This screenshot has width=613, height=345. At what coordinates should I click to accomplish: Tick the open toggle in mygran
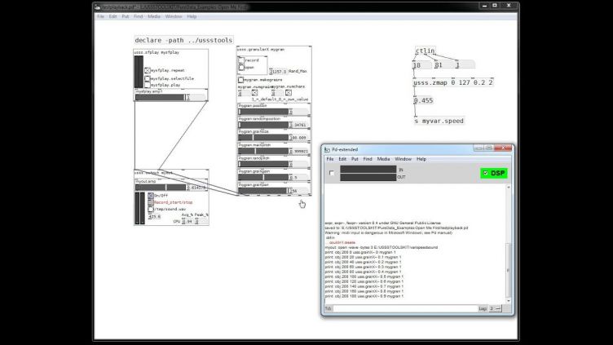(x=241, y=67)
